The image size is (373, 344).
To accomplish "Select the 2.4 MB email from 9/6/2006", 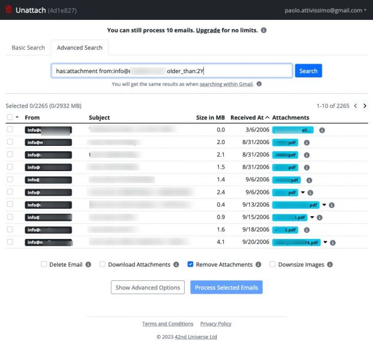I will point(10,192).
